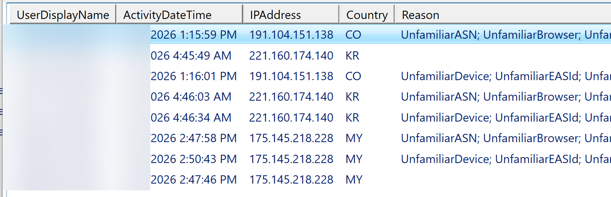Click the Reason column header

[503, 15]
